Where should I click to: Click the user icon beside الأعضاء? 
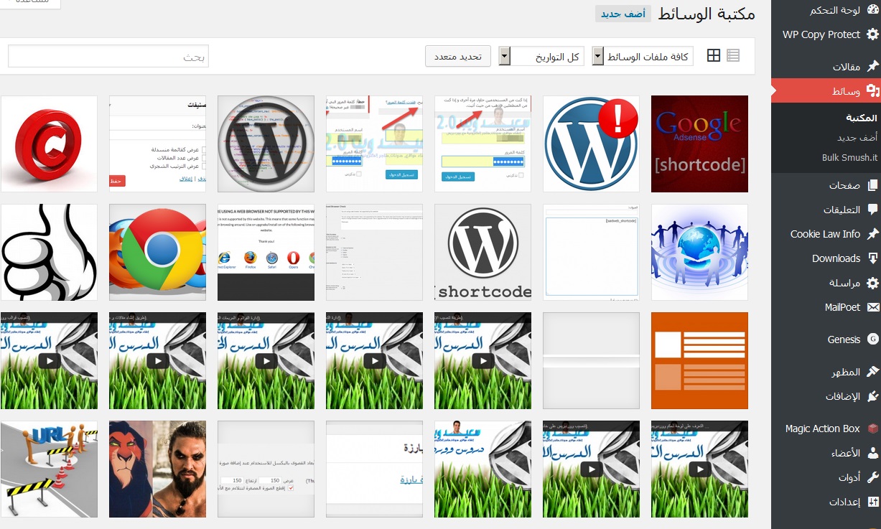coord(872,453)
